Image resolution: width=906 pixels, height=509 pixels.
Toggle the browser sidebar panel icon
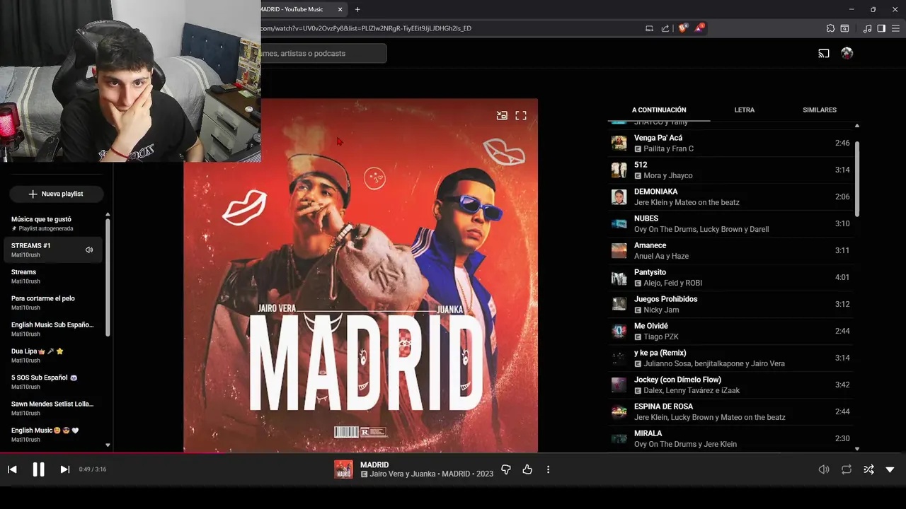coord(881,28)
